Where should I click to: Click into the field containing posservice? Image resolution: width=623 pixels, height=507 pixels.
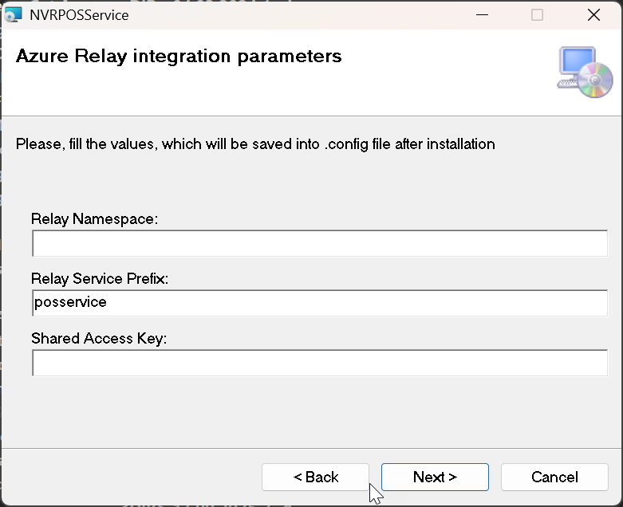(319, 303)
